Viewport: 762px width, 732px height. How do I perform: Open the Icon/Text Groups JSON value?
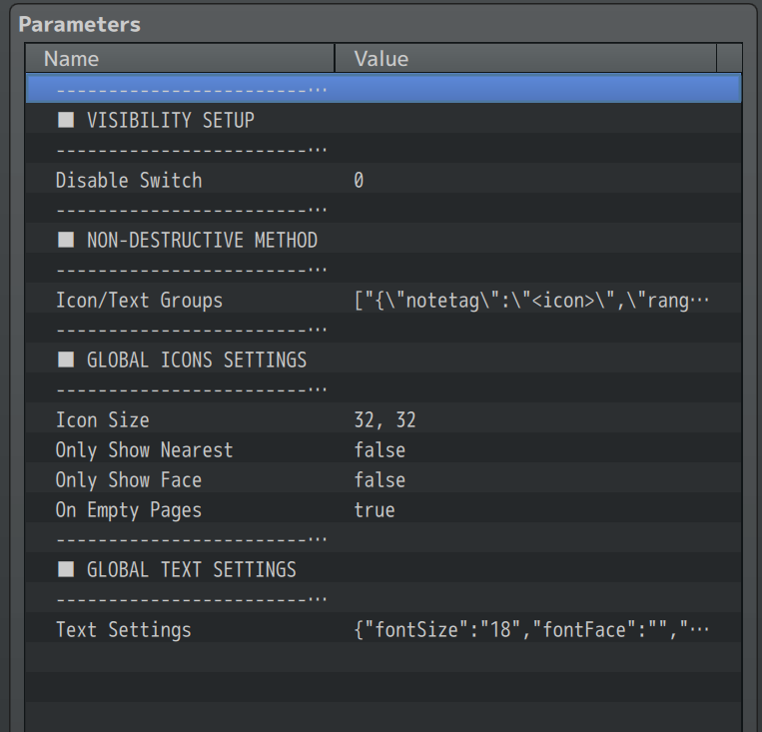click(x=531, y=301)
